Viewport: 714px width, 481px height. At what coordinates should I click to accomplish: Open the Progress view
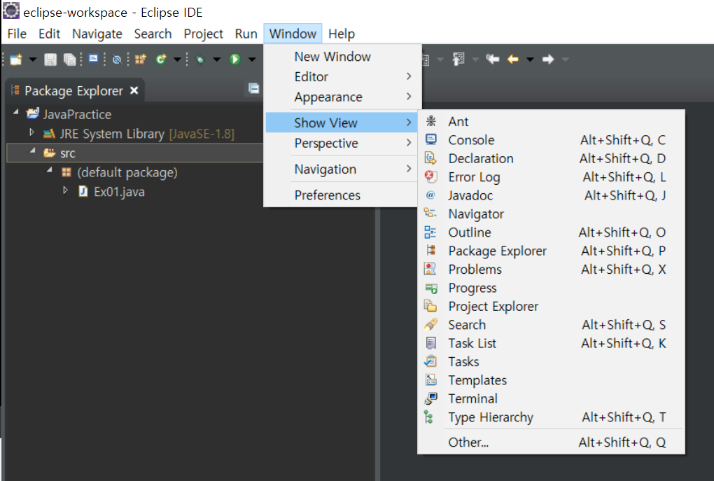551,288
